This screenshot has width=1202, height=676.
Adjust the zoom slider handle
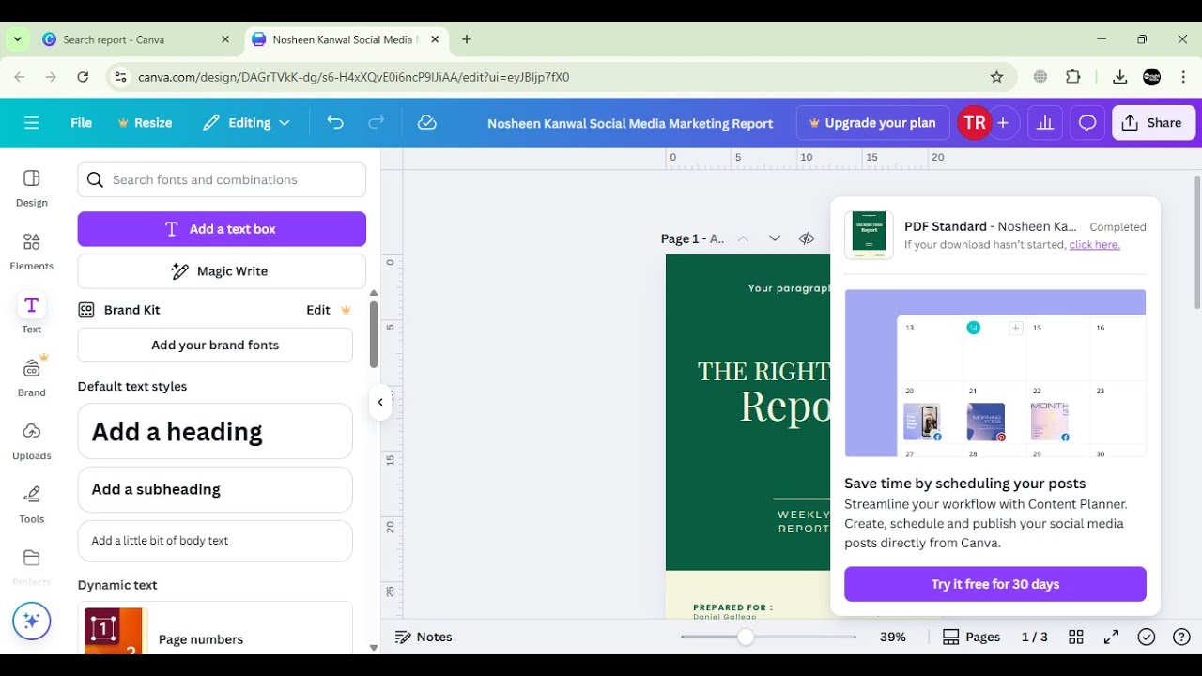coord(746,637)
